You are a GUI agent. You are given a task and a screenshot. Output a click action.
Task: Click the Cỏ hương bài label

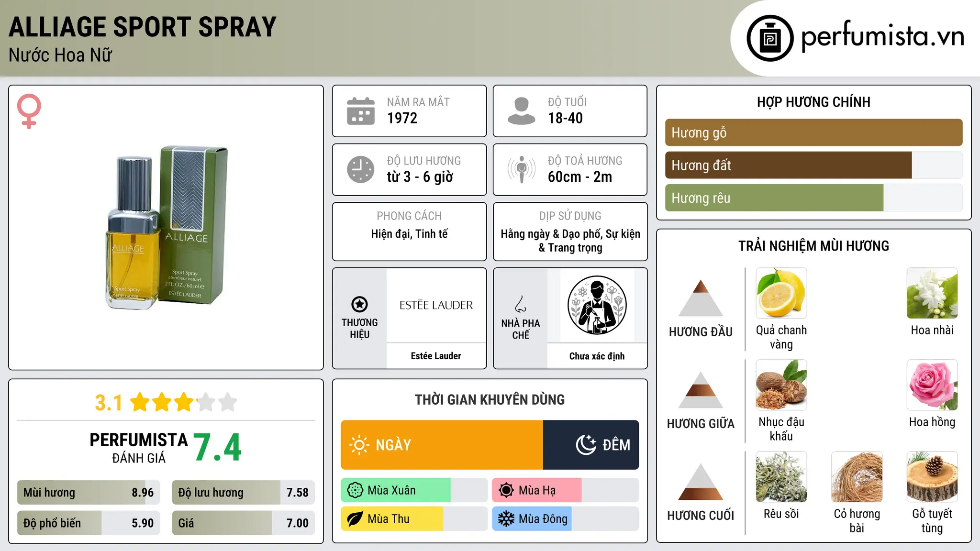point(857,521)
